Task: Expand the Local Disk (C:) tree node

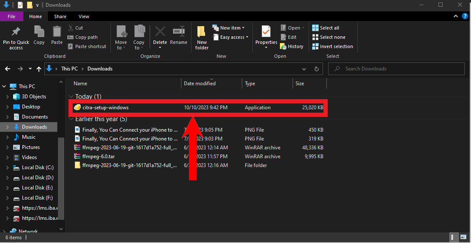Action: (8, 167)
